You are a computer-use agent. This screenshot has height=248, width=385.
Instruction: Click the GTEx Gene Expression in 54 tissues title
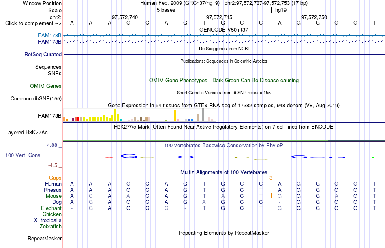(x=224, y=105)
